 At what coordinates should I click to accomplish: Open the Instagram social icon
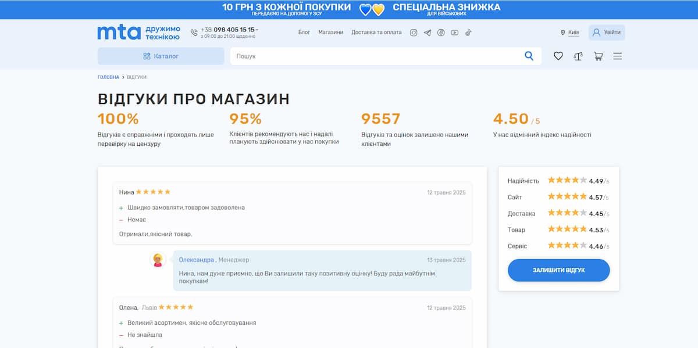414,33
